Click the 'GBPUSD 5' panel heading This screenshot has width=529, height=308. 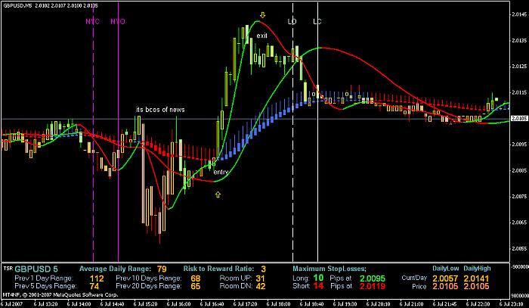tap(36, 269)
